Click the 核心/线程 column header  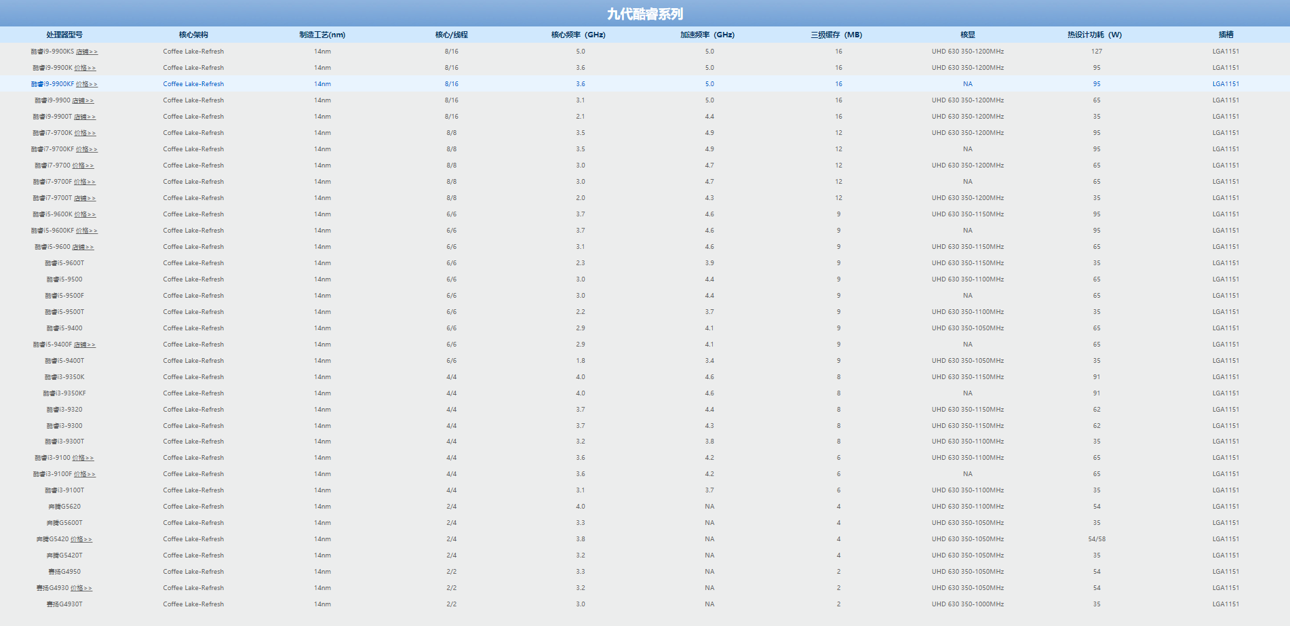tap(452, 35)
